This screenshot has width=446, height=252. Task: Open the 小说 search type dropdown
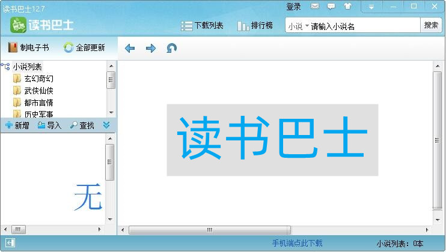[x=298, y=26]
